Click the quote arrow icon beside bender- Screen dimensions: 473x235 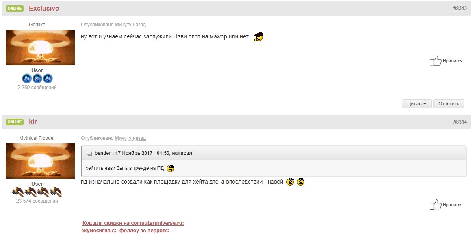89,154
